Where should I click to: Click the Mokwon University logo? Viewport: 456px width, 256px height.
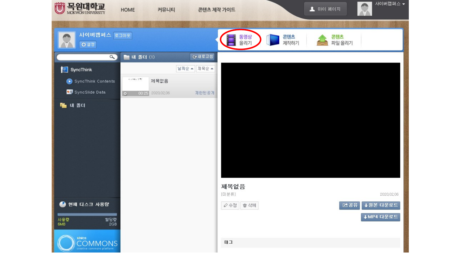tap(79, 9)
